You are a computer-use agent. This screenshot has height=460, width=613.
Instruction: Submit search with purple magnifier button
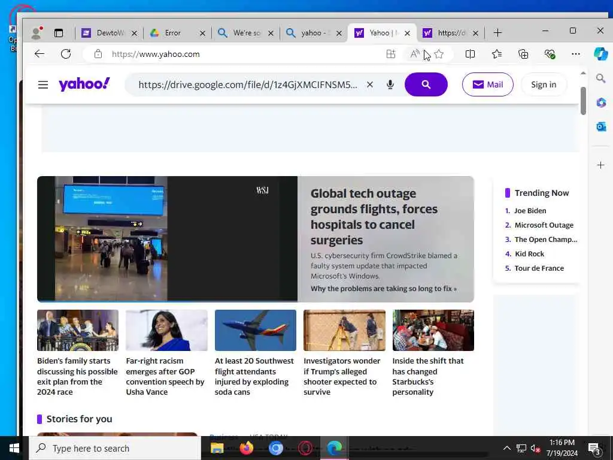[426, 84]
